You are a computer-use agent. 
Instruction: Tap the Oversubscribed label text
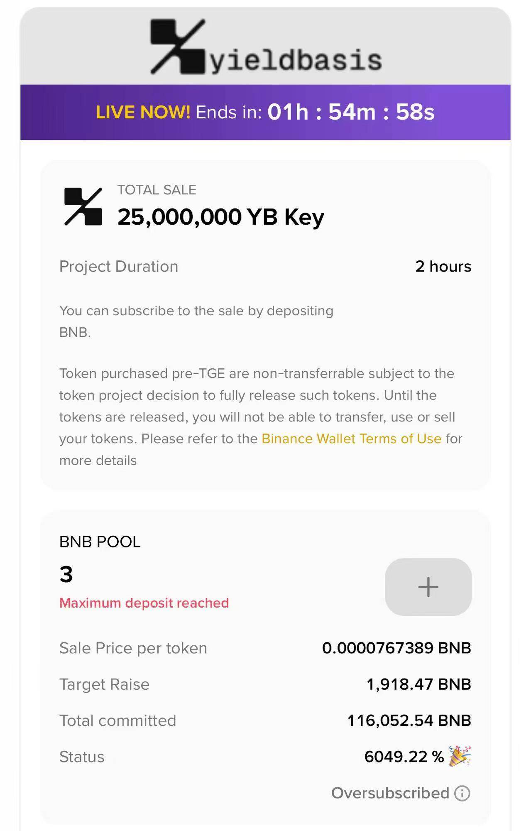pyautogui.click(x=390, y=793)
